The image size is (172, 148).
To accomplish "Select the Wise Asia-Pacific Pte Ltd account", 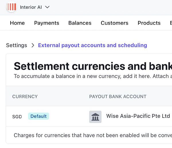I will coord(138,116).
